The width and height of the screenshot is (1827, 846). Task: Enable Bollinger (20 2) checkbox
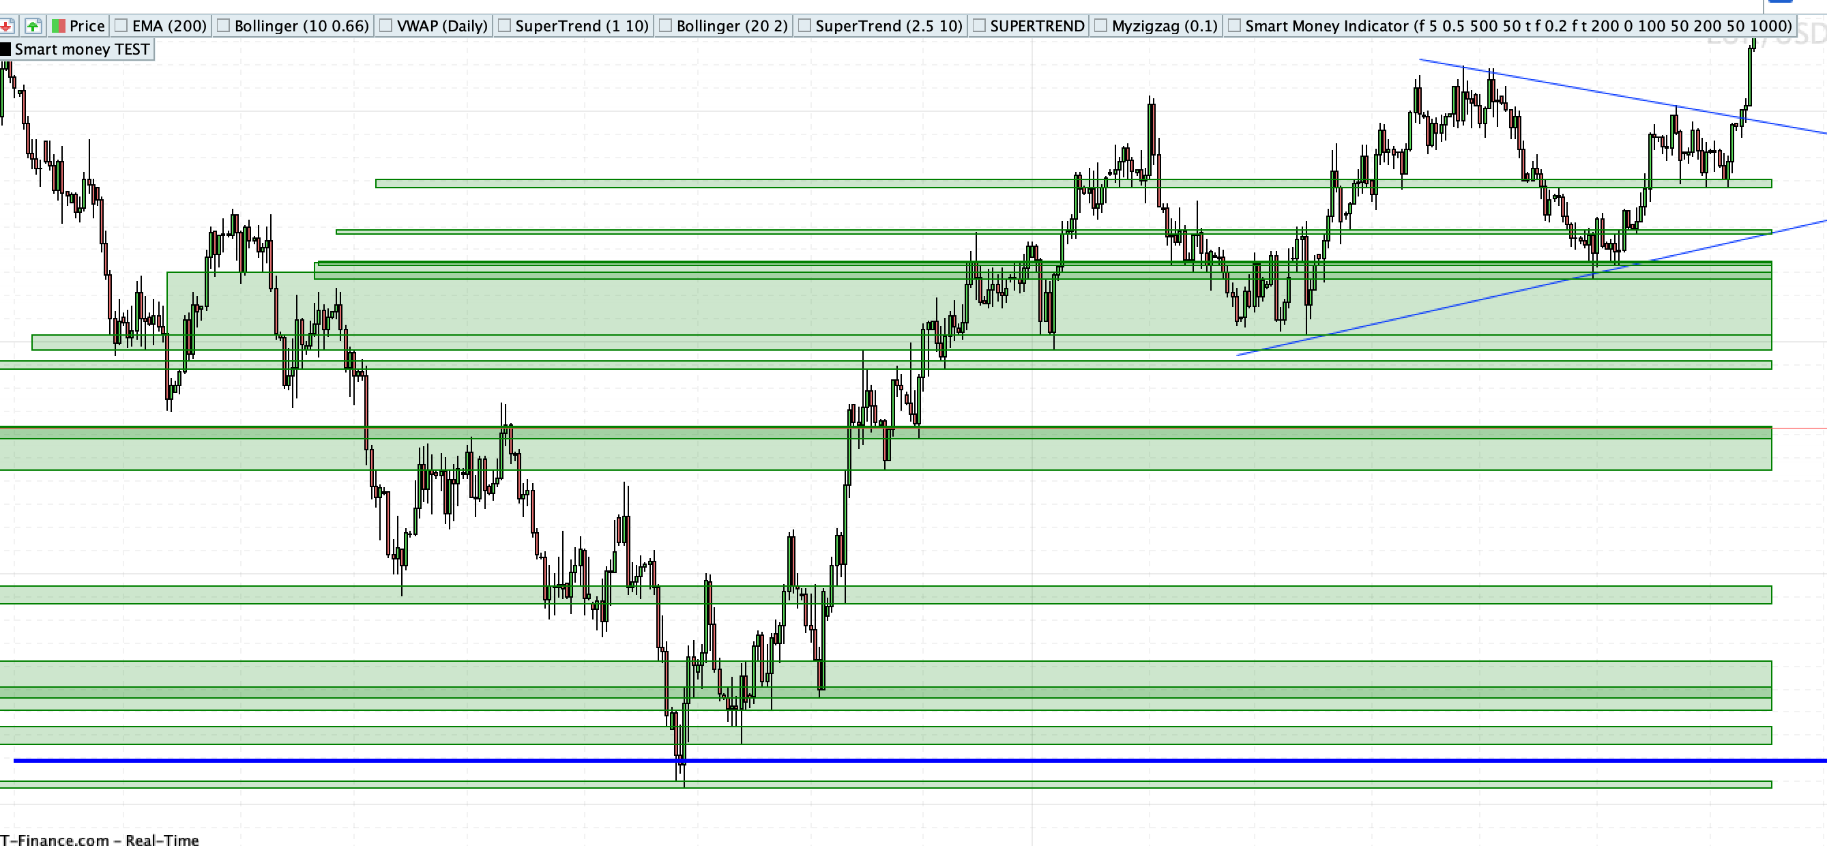coord(665,26)
